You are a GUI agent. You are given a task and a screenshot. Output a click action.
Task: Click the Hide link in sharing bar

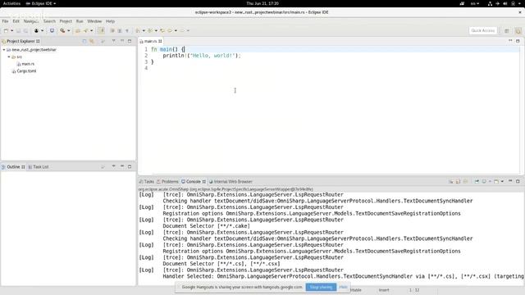tap(343, 287)
